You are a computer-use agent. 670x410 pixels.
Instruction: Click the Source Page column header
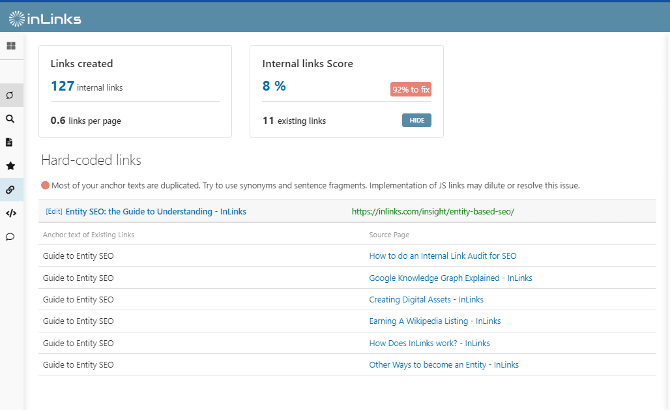click(x=389, y=235)
